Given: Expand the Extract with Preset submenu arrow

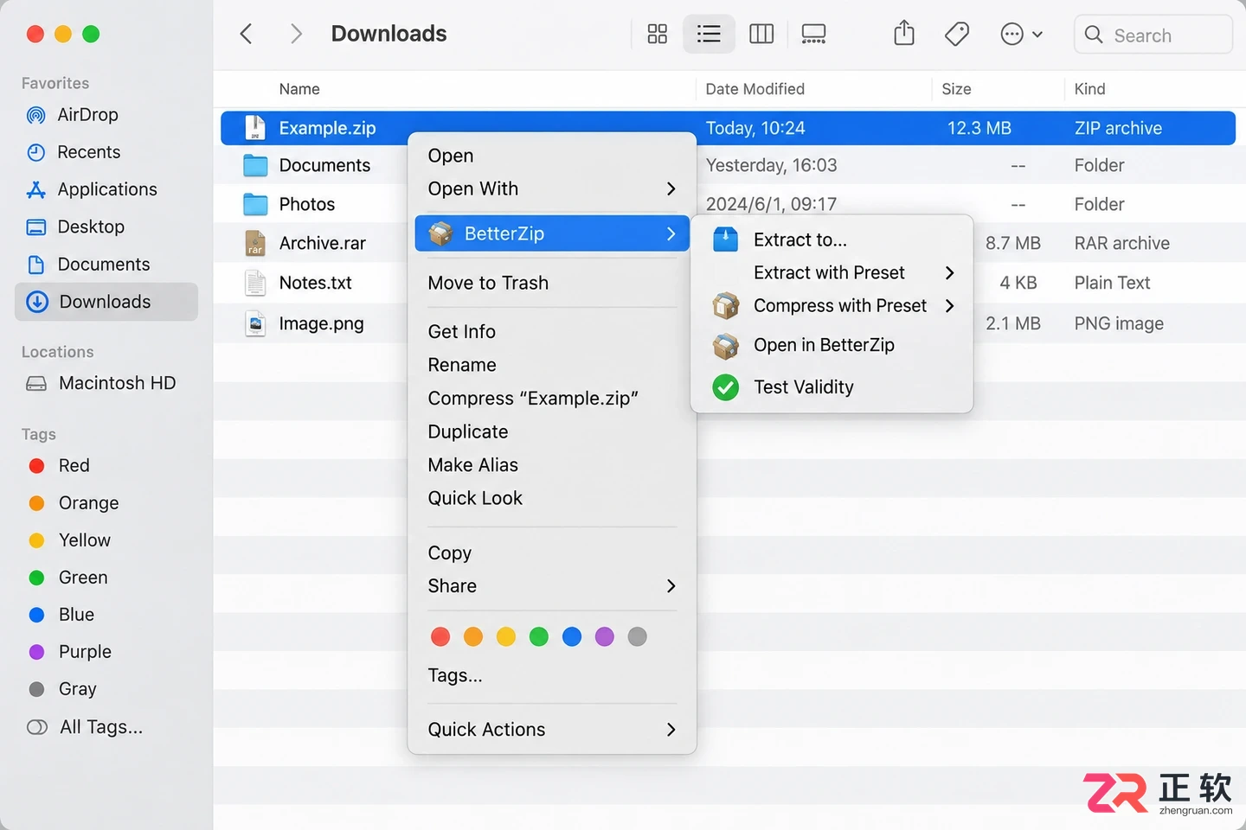Looking at the screenshot, I should [949, 273].
